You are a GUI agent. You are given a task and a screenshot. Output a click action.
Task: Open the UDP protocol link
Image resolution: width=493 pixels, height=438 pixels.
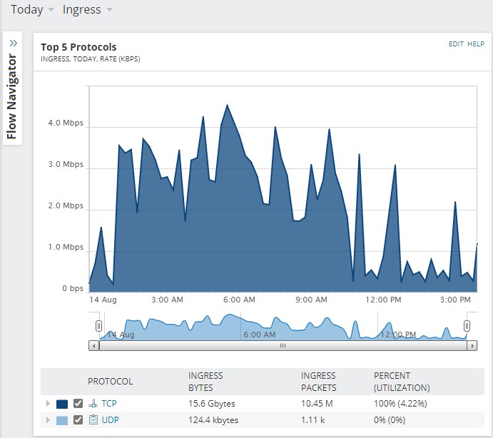(x=111, y=419)
